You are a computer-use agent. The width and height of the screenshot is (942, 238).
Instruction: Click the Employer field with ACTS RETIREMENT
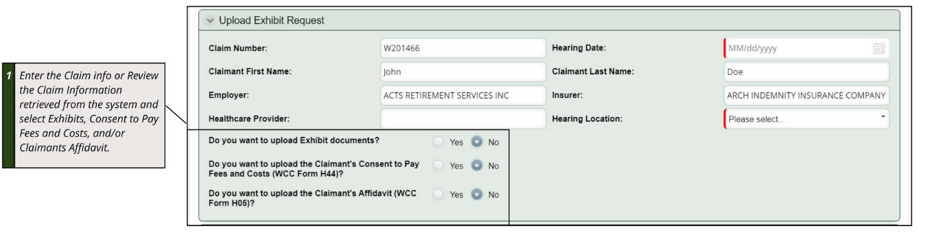click(x=463, y=96)
